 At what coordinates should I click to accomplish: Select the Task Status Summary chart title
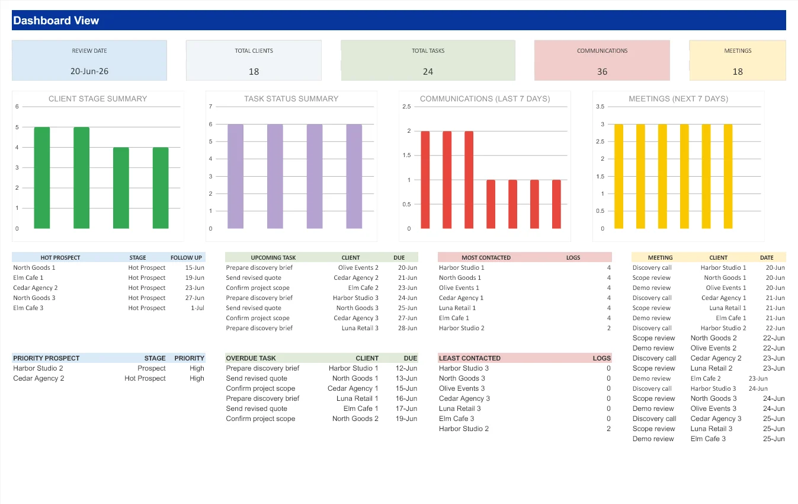point(291,99)
